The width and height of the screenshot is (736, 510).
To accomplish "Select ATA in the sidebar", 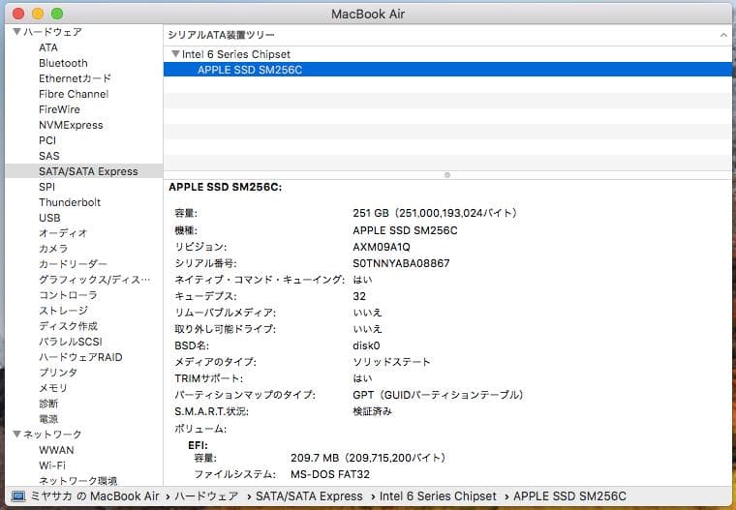I will pyautogui.click(x=48, y=47).
